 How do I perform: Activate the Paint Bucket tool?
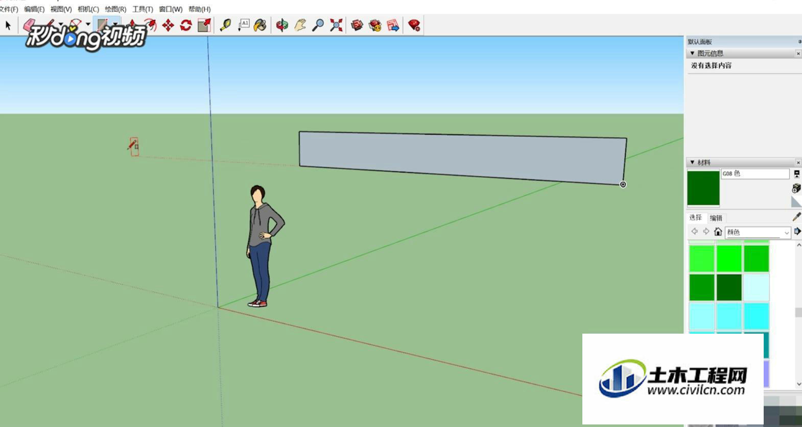point(260,25)
